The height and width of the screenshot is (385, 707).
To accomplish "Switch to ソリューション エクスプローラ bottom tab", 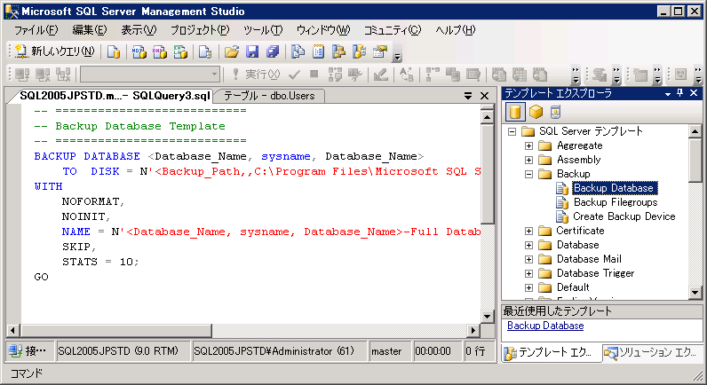I will [653, 353].
